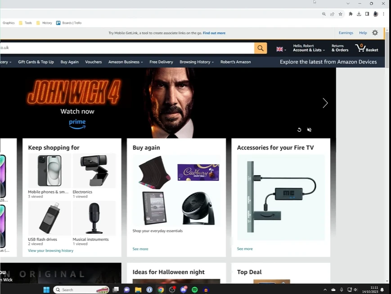Open the Chrome tab search chevron
The image size is (391, 294).
(348, 4)
